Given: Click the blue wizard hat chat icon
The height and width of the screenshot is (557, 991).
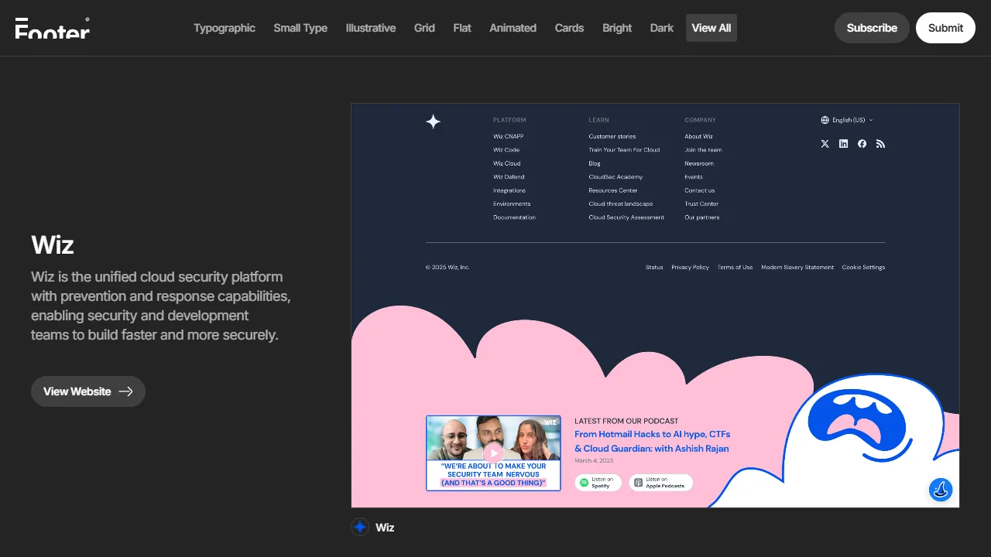Looking at the screenshot, I should [941, 489].
